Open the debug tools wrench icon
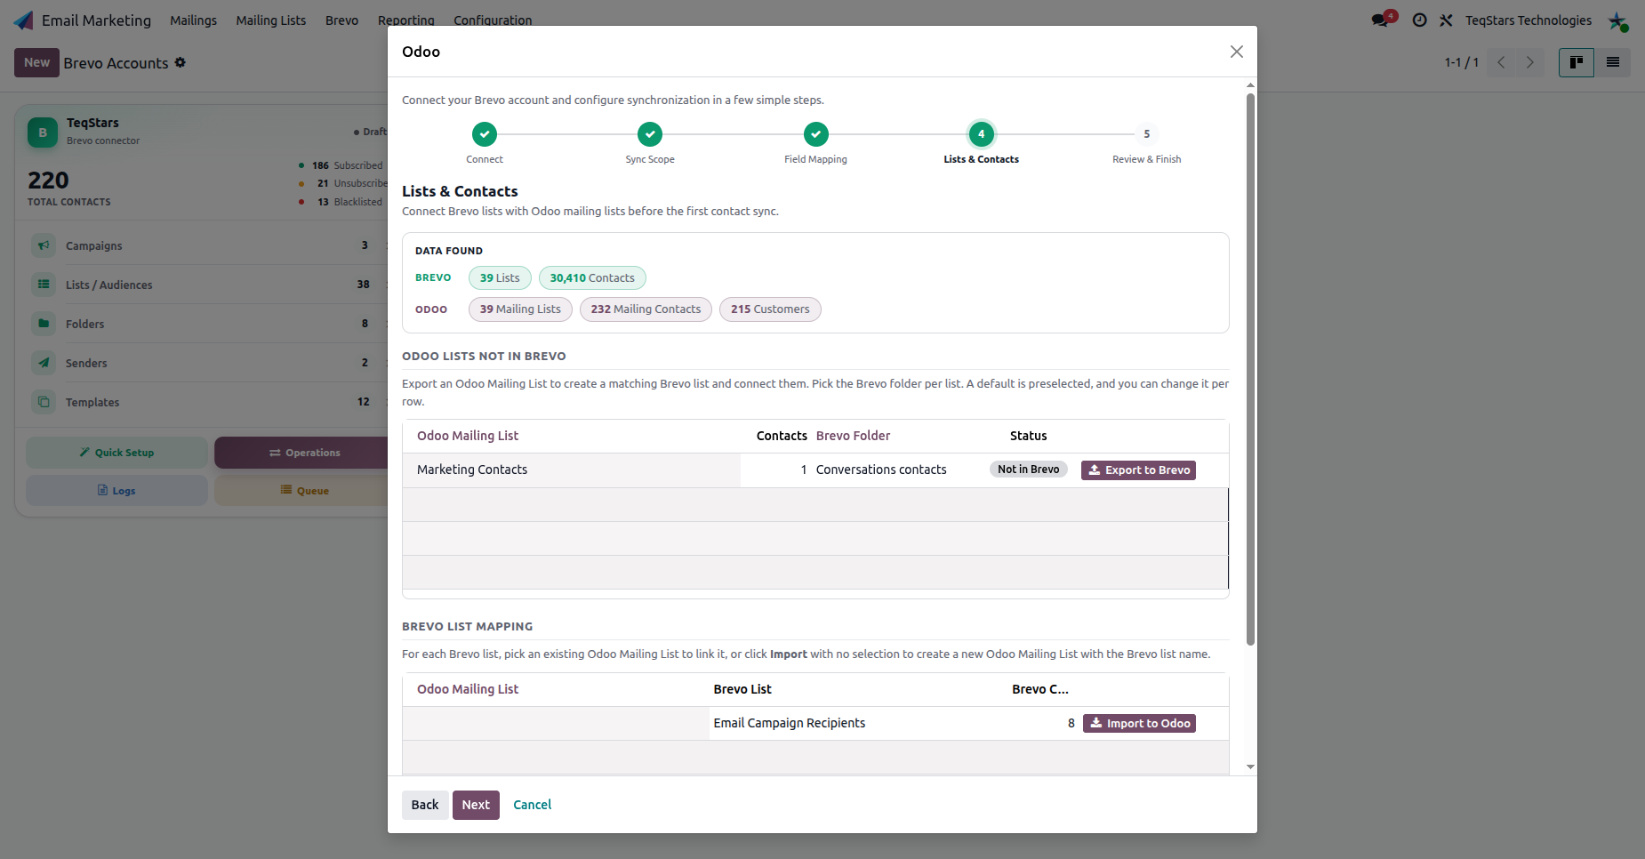The image size is (1645, 859). pos(1447,20)
